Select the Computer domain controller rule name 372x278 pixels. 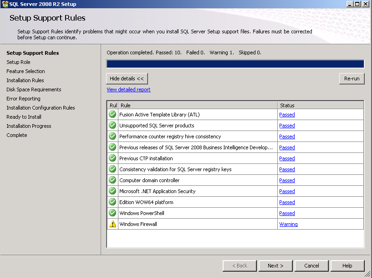coord(149,180)
